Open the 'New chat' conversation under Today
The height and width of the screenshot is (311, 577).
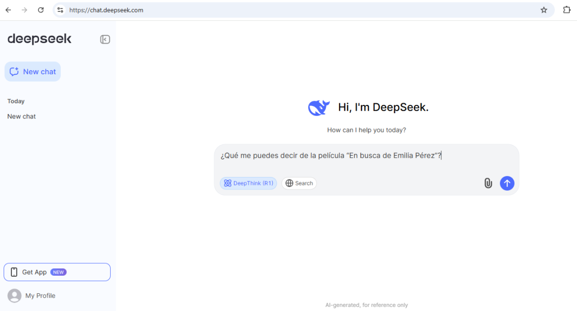coord(22,116)
